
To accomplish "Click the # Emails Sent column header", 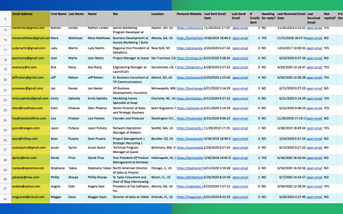I will click(x=254, y=17).
